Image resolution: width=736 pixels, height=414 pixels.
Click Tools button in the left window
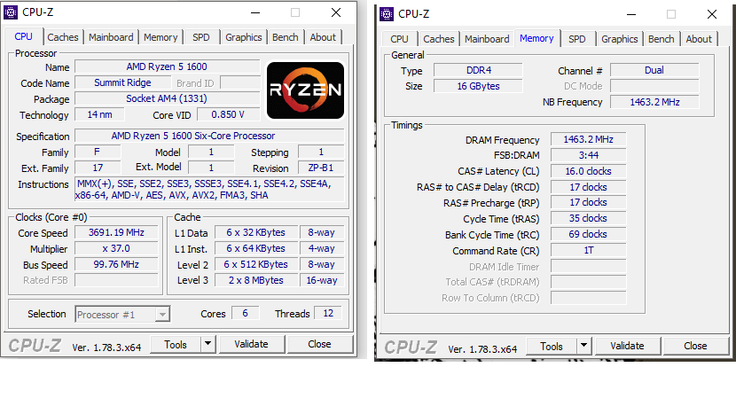(x=176, y=345)
